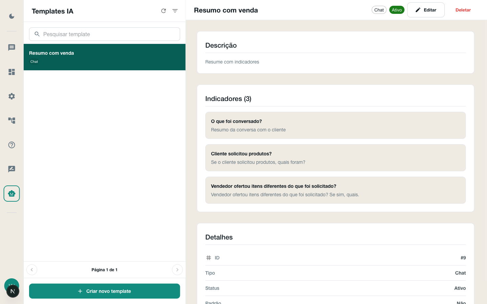
Task: Open the flows section icon
Action: [x=11, y=121]
